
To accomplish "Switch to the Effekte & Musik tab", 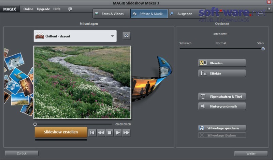I will pyautogui.click(x=149, y=14).
